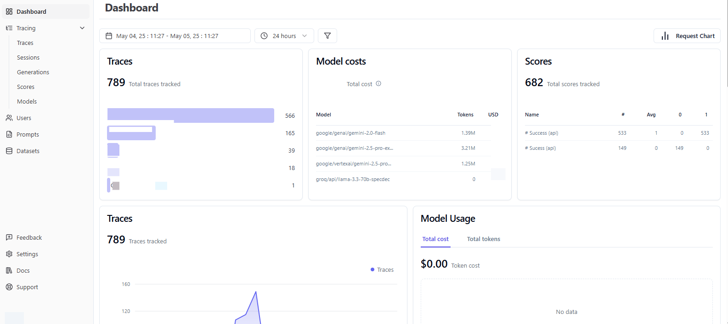Viewport: 728px width, 324px height.
Task: Switch to the Total tokens tab
Action: [483, 239]
